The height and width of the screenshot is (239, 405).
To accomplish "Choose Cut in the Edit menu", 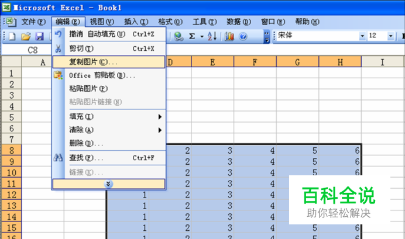I will click(108, 49).
